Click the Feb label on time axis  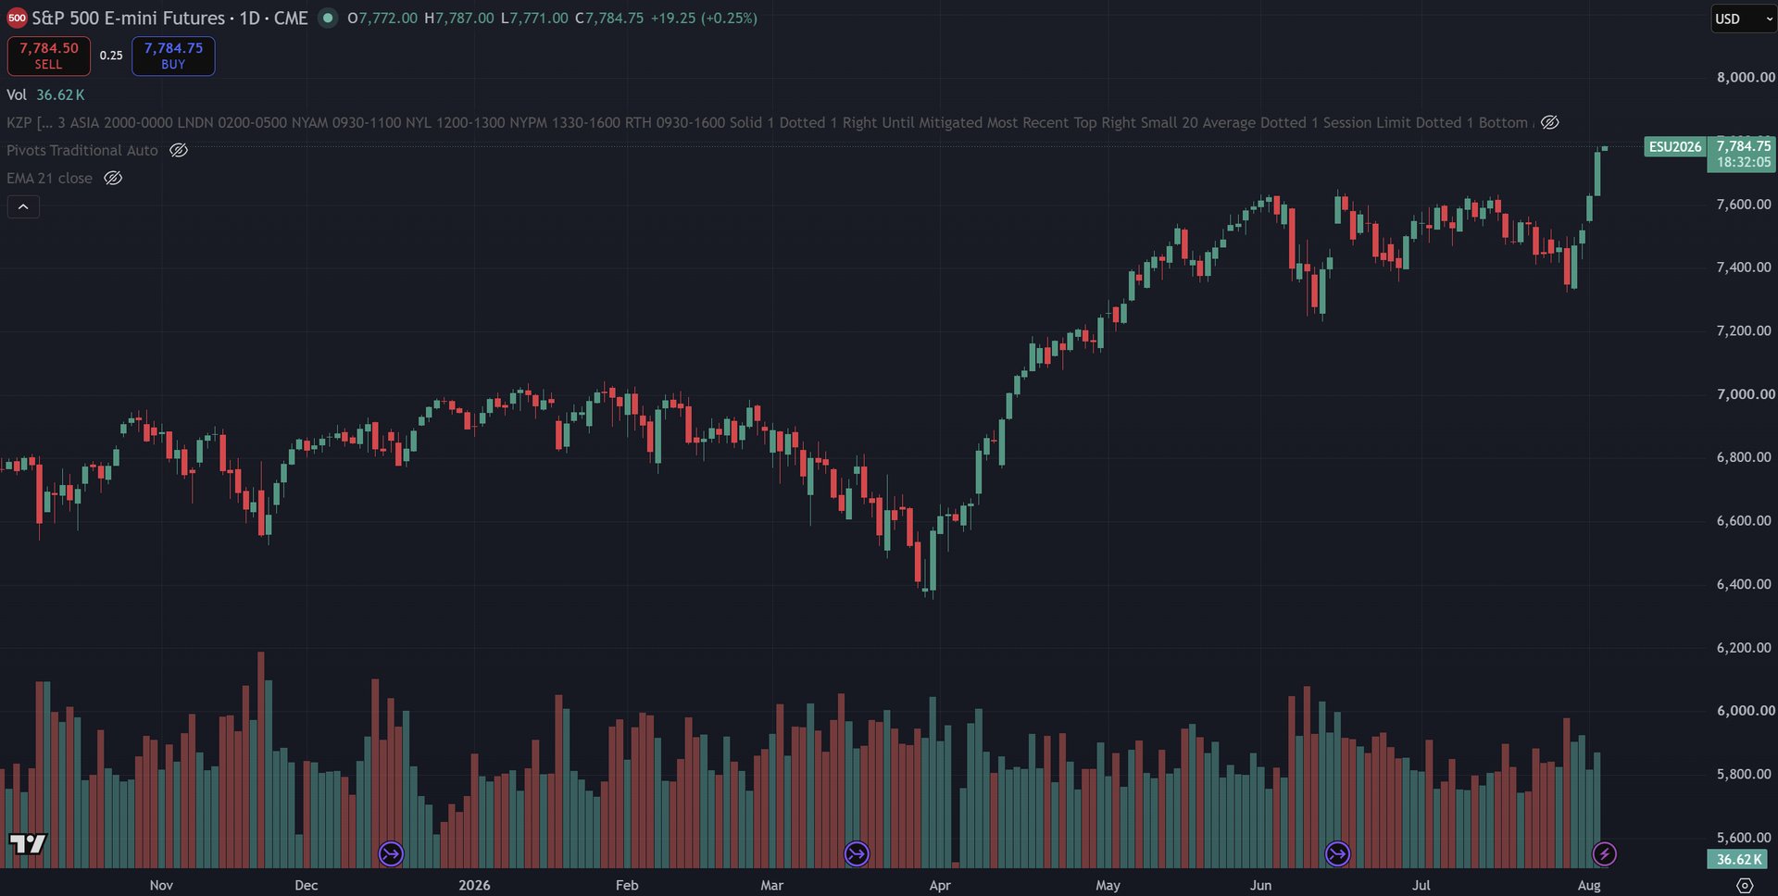(x=627, y=885)
